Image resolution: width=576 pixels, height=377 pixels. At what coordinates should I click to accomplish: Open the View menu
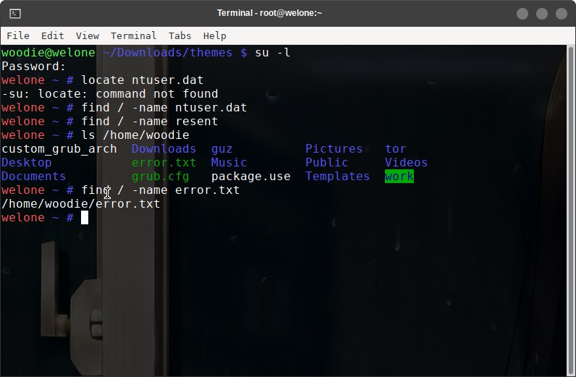(x=88, y=35)
